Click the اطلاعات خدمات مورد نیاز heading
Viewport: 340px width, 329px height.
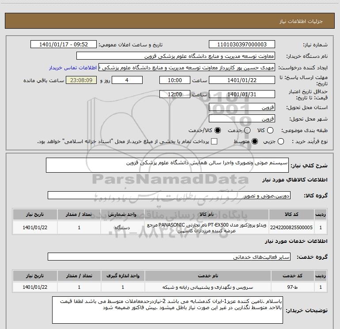(x=296, y=241)
